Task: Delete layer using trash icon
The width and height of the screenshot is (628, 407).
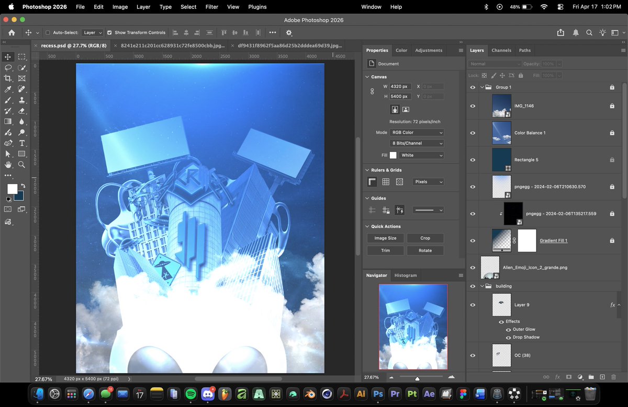Action: click(613, 377)
